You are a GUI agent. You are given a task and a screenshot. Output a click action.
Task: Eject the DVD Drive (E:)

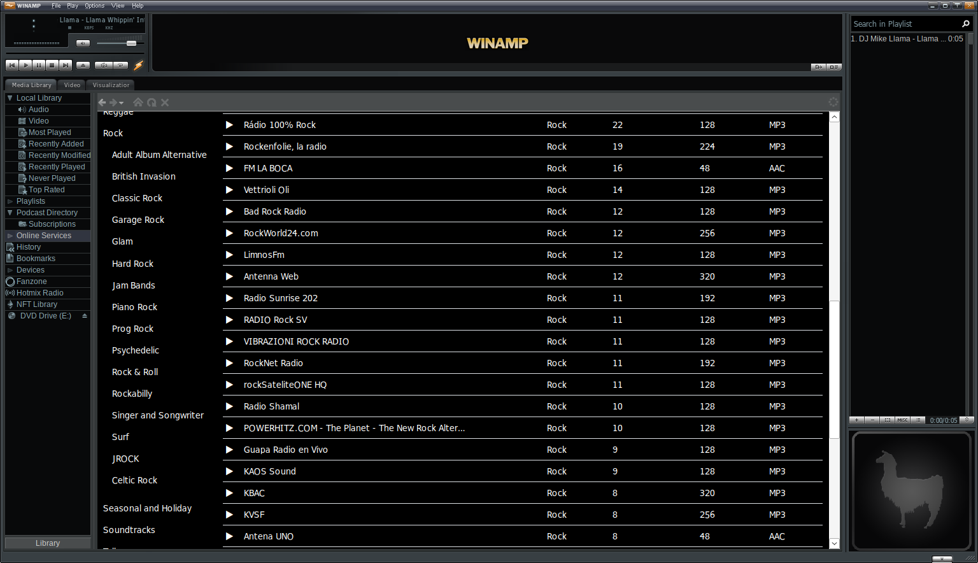point(84,316)
